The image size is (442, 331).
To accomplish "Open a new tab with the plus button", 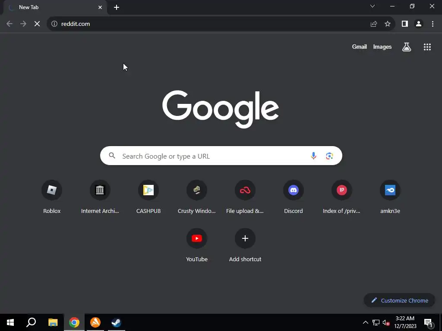I will [x=117, y=7].
